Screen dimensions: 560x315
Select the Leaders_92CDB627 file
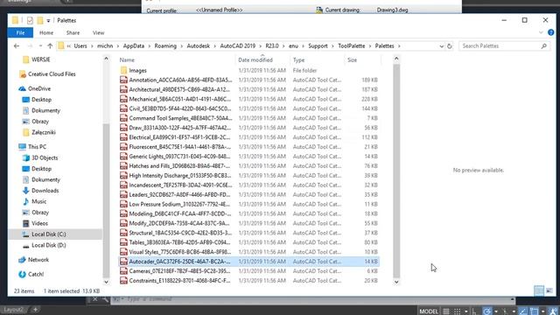point(248,194)
